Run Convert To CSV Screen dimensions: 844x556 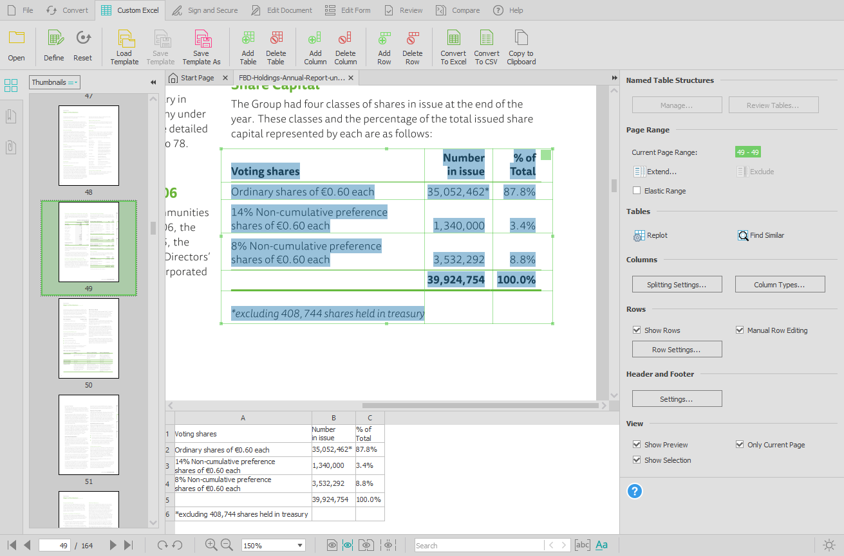[x=486, y=46]
